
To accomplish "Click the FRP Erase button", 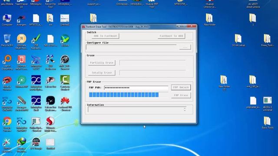I will [181, 95].
